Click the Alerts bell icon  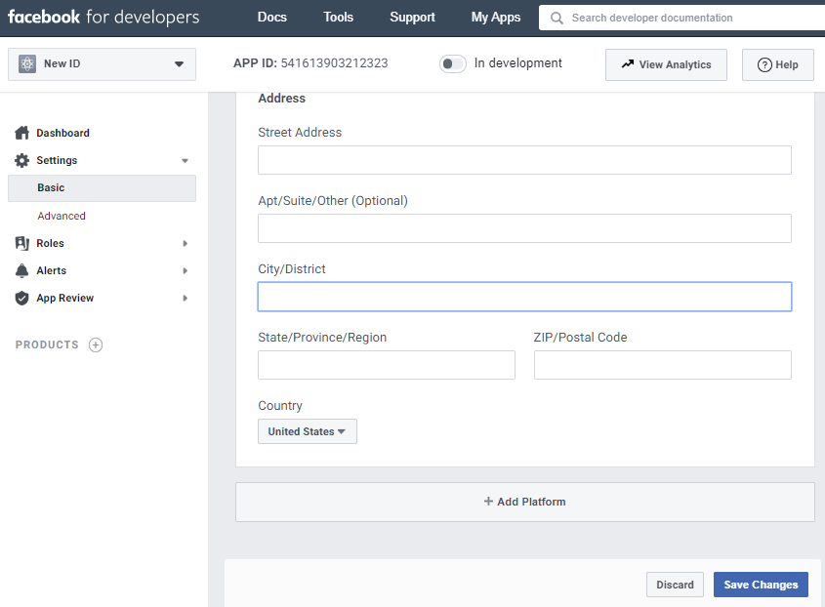(21, 270)
